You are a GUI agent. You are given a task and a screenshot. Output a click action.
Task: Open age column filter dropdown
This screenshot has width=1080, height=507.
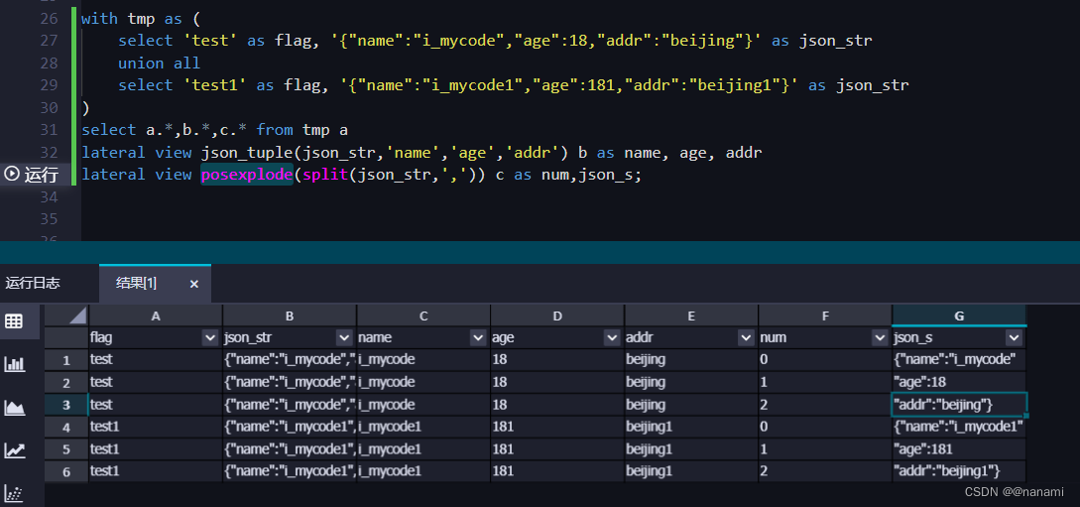(x=612, y=337)
